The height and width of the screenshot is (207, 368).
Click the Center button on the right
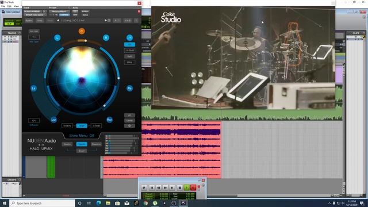(x=129, y=121)
